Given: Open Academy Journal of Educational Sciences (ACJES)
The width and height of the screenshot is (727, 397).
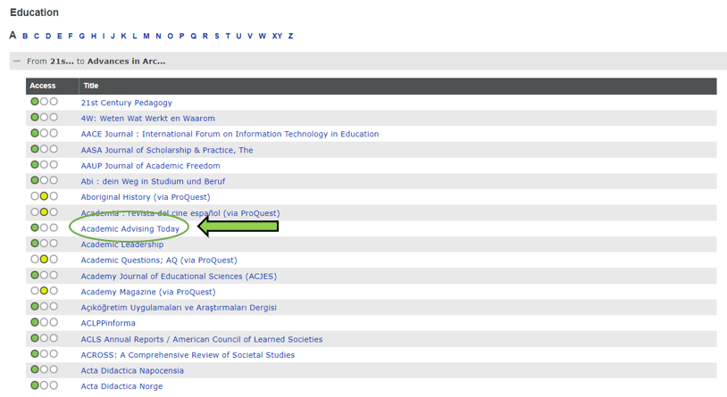Looking at the screenshot, I should pos(179,277).
